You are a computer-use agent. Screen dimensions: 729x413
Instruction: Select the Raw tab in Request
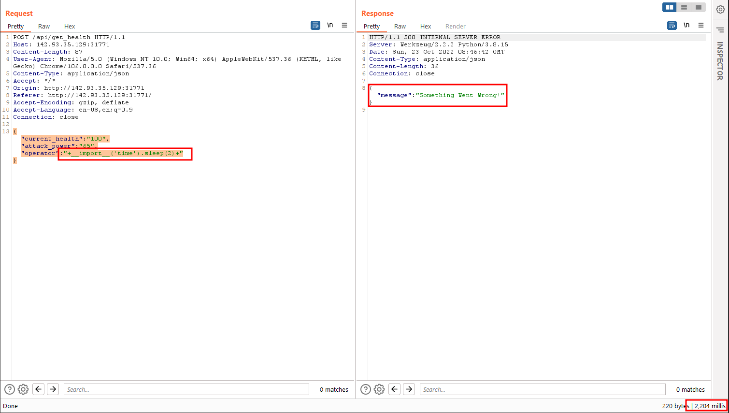click(44, 27)
